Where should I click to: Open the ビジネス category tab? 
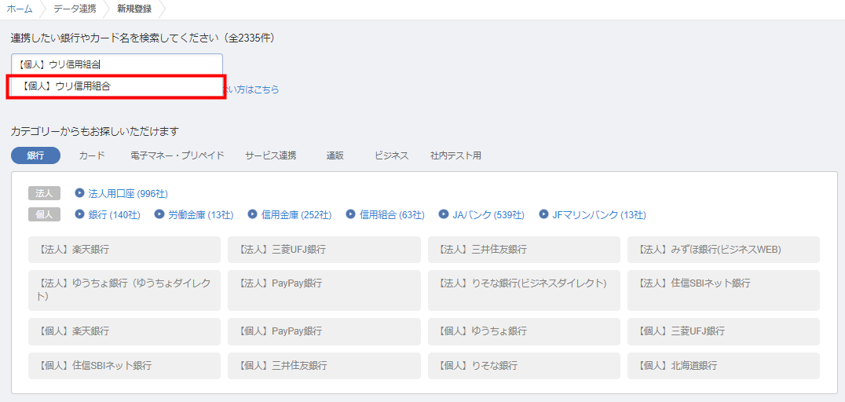tap(392, 155)
